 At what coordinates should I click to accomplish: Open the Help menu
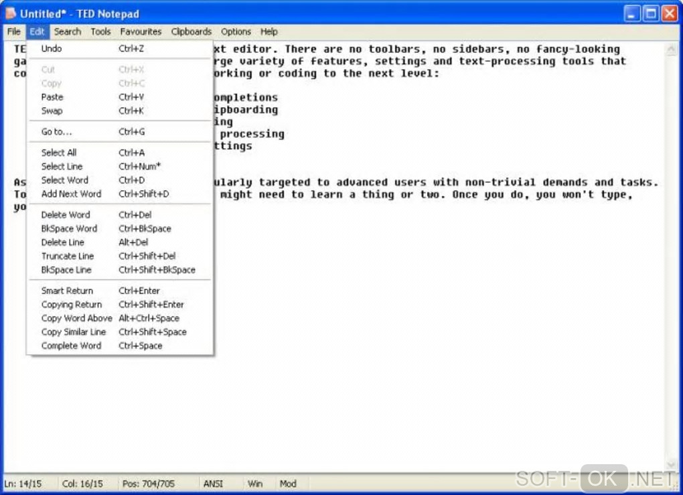click(x=269, y=31)
